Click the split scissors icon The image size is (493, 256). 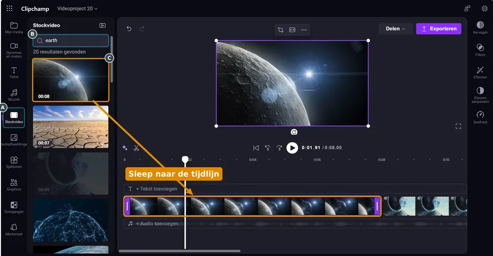coord(136,148)
